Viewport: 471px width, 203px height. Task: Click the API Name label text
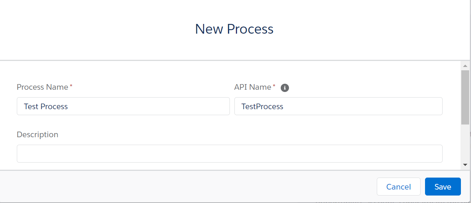tap(253, 87)
